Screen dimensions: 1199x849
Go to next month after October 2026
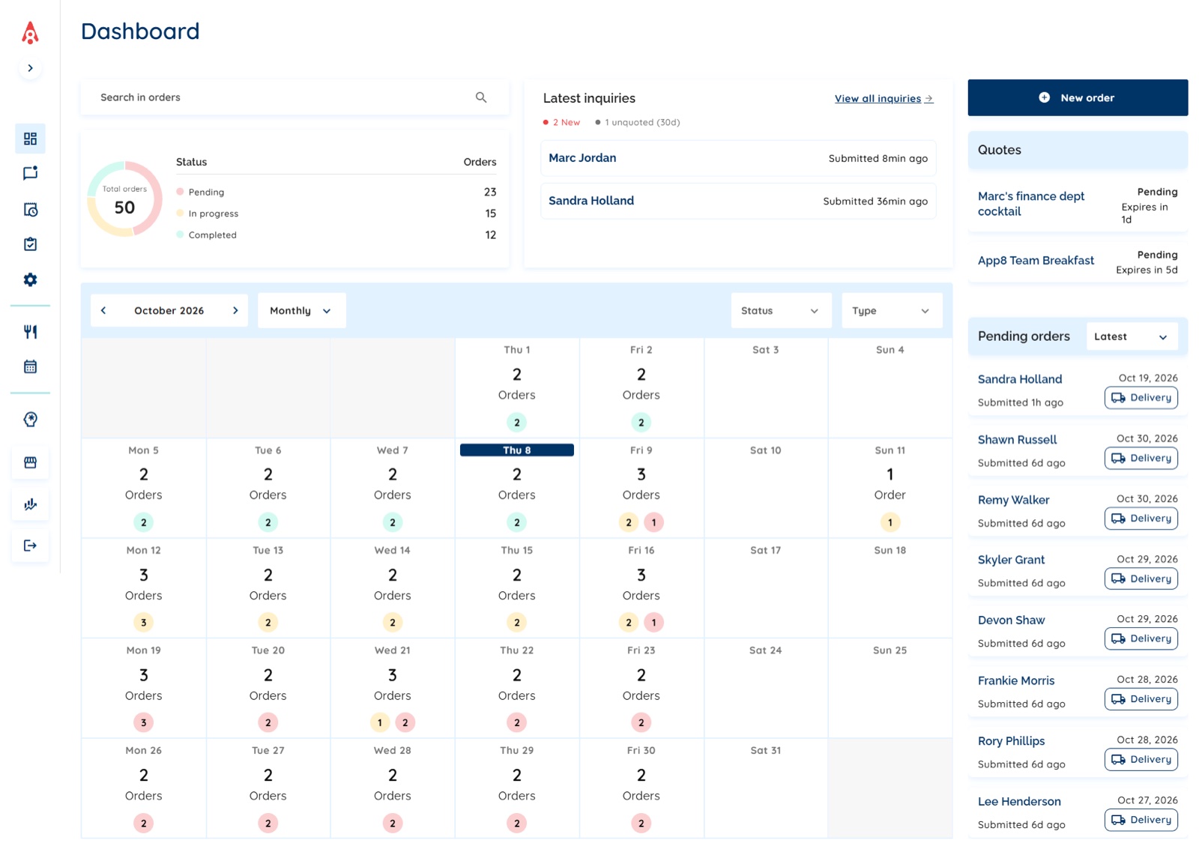coord(235,310)
